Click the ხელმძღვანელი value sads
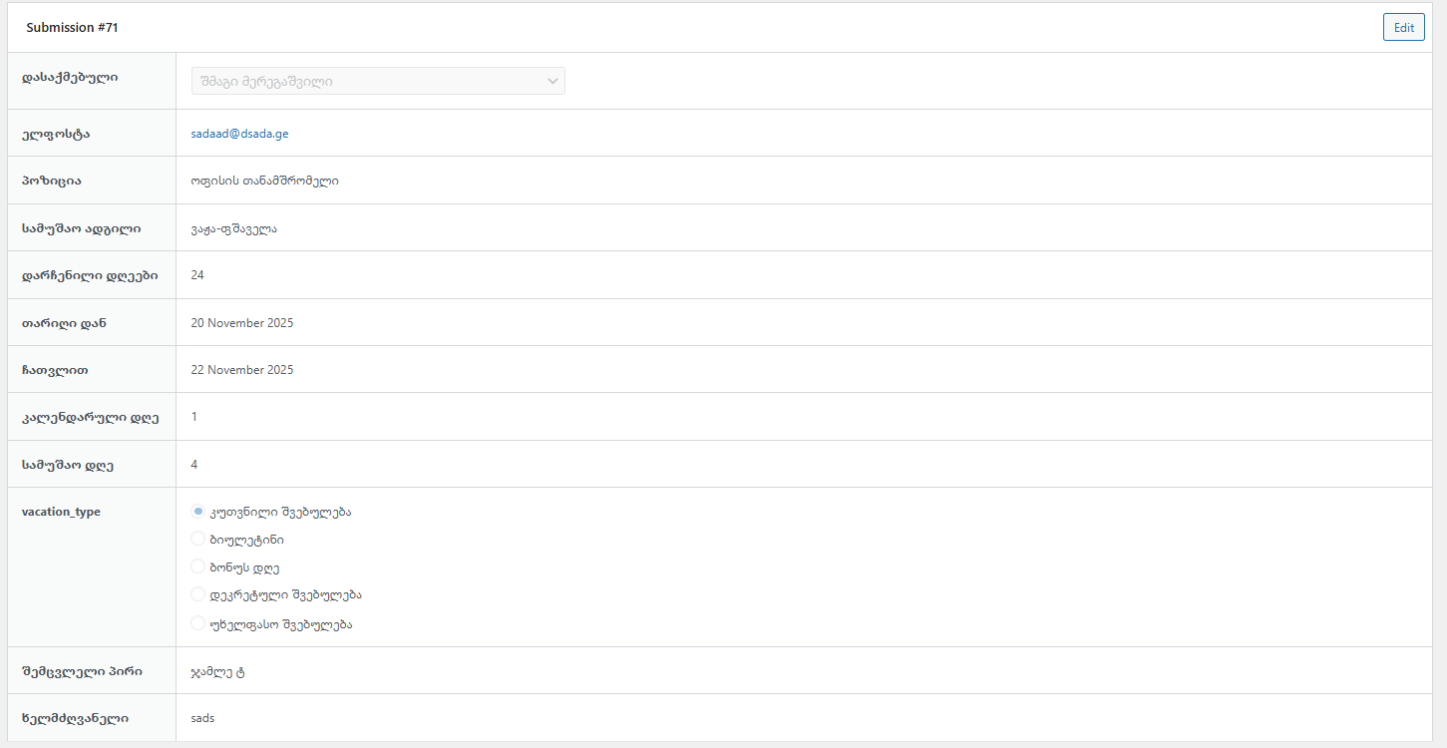The width and height of the screenshot is (1447, 748). (202, 718)
